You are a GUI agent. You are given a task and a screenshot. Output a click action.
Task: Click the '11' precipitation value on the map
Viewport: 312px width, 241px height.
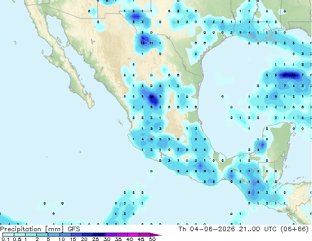tap(151, 43)
